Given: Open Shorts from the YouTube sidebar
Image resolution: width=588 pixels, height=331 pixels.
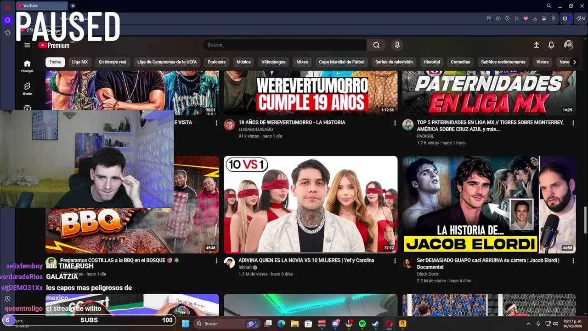Looking at the screenshot, I should (x=27, y=89).
